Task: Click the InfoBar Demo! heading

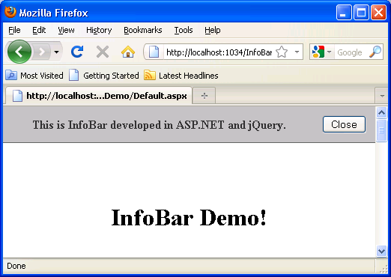Action: coord(189,218)
